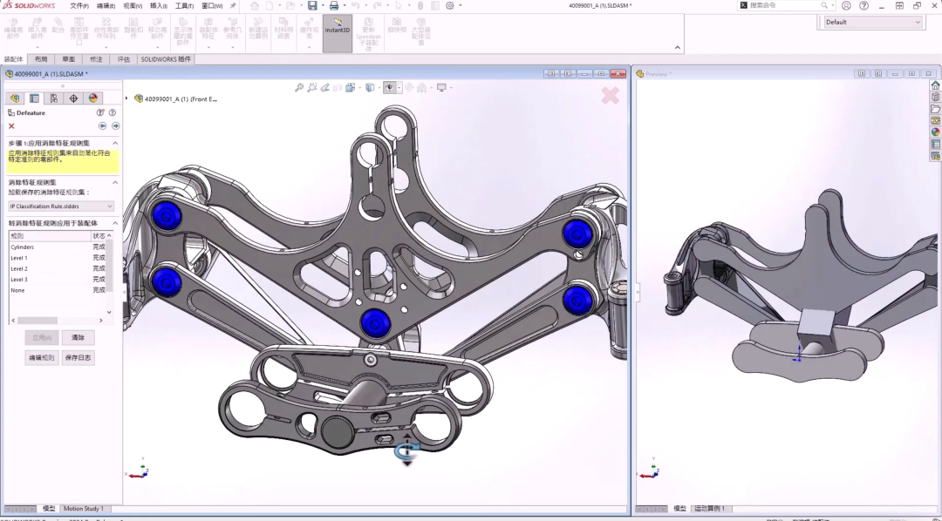Screen dimensions: 942x521
Task: Click the 保存日志 button
Action: [x=78, y=358]
